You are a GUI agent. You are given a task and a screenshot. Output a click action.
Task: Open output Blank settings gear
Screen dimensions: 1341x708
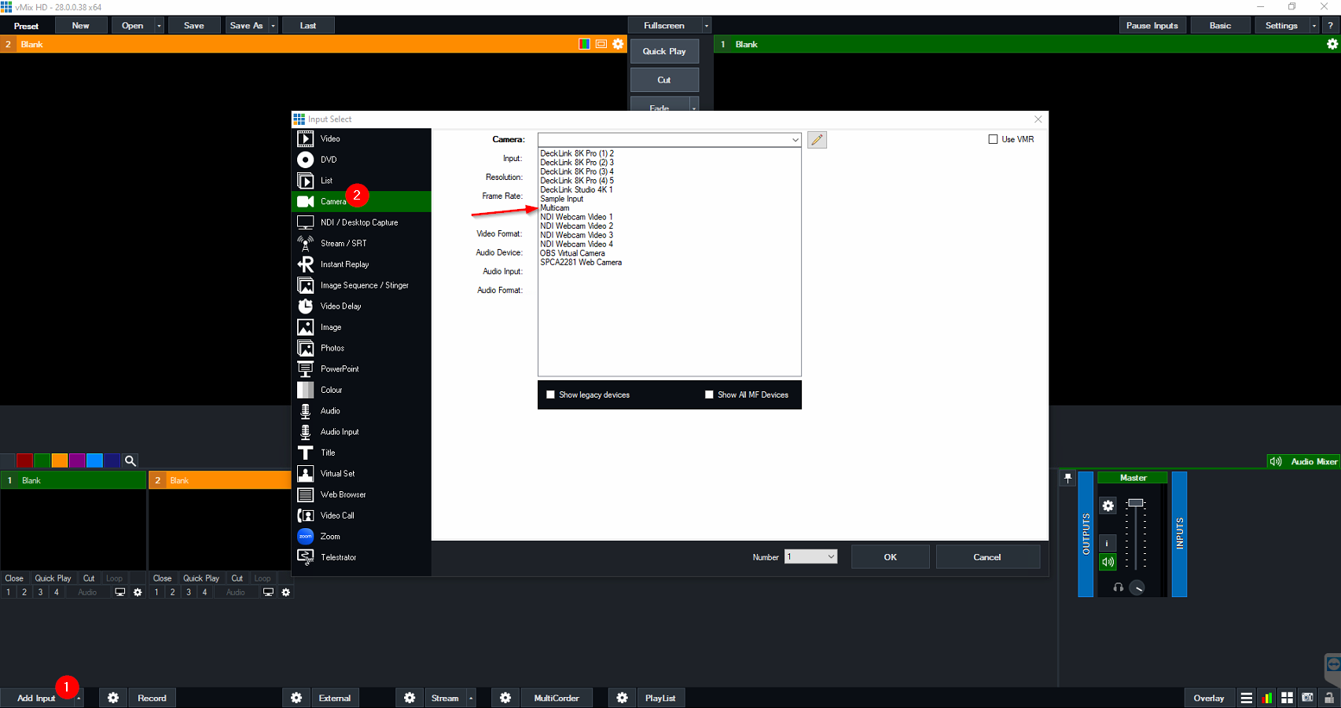[1332, 44]
